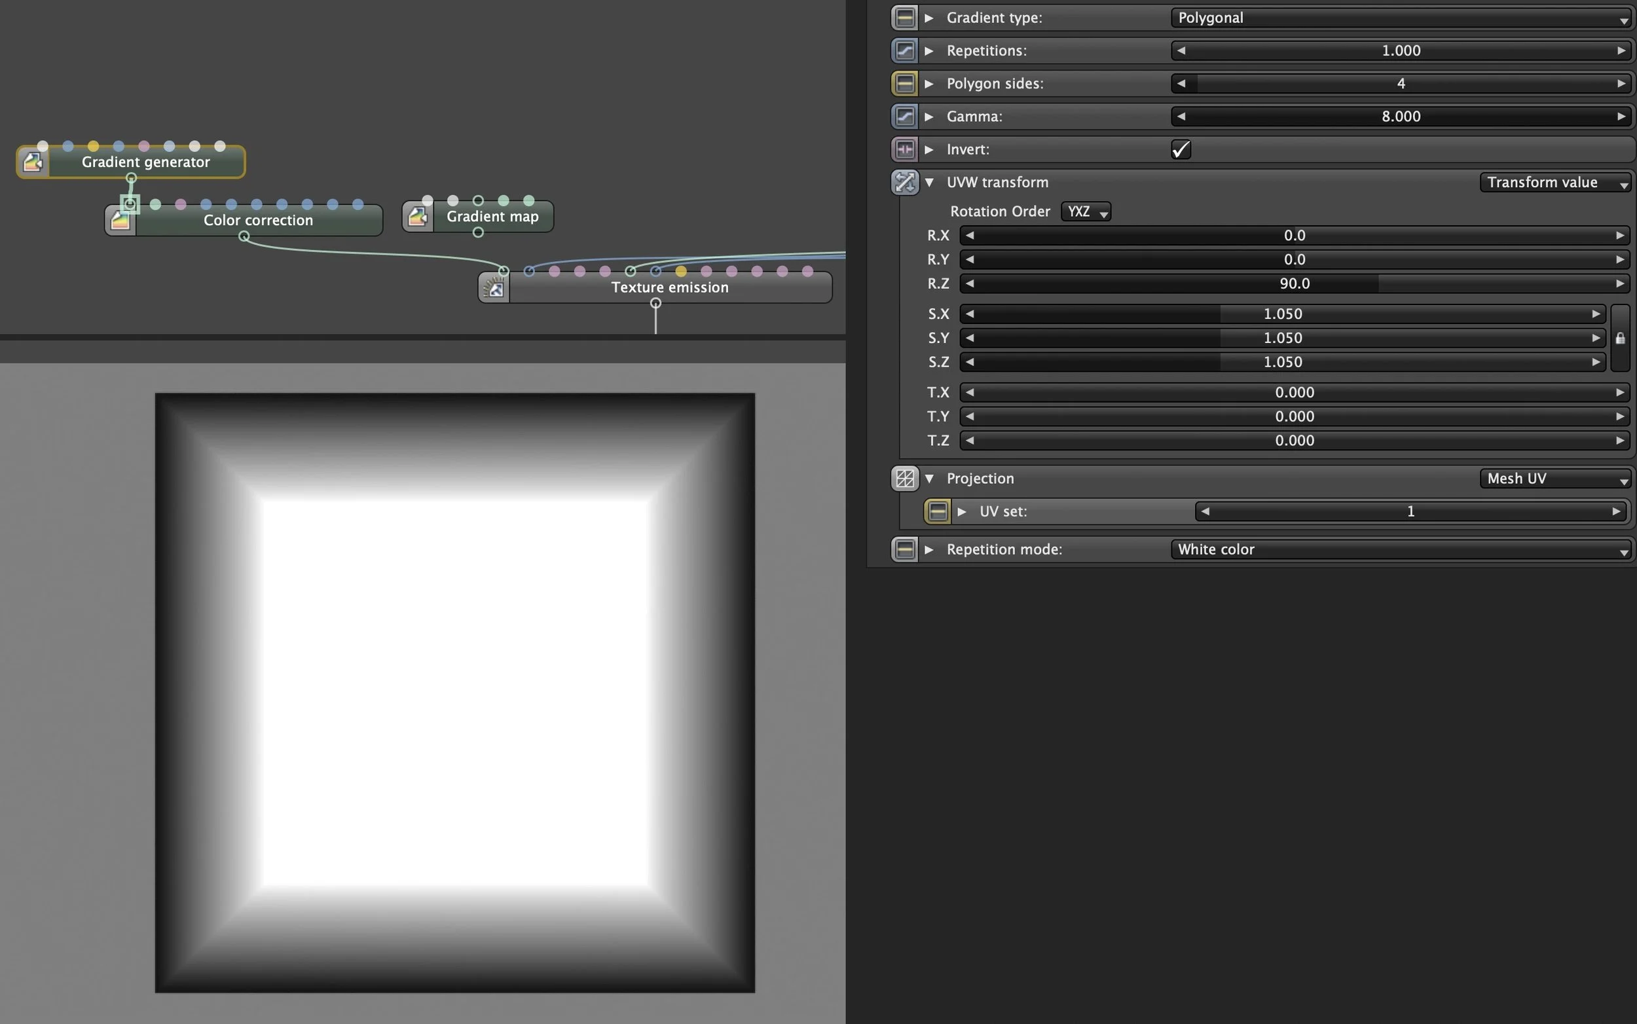
Task: Toggle the Invert checkbox
Action: [x=1181, y=149]
